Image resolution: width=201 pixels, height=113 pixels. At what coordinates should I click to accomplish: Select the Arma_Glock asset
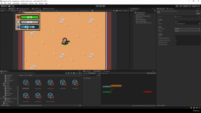pos(26,84)
